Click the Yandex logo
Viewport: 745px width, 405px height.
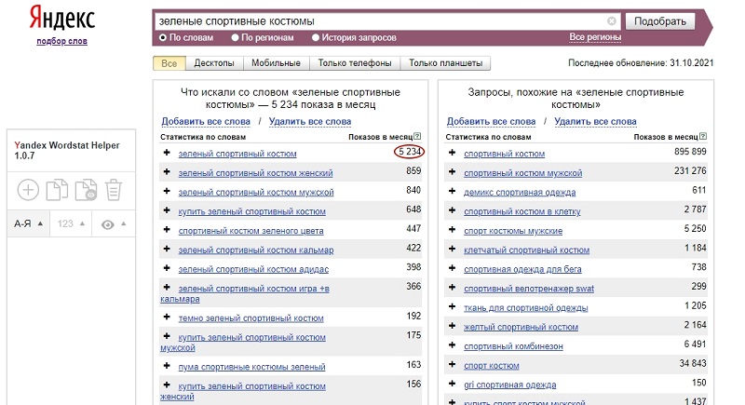click(x=62, y=18)
